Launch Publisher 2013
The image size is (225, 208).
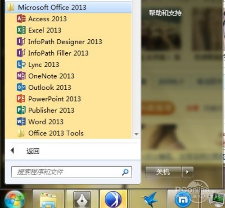(68, 110)
